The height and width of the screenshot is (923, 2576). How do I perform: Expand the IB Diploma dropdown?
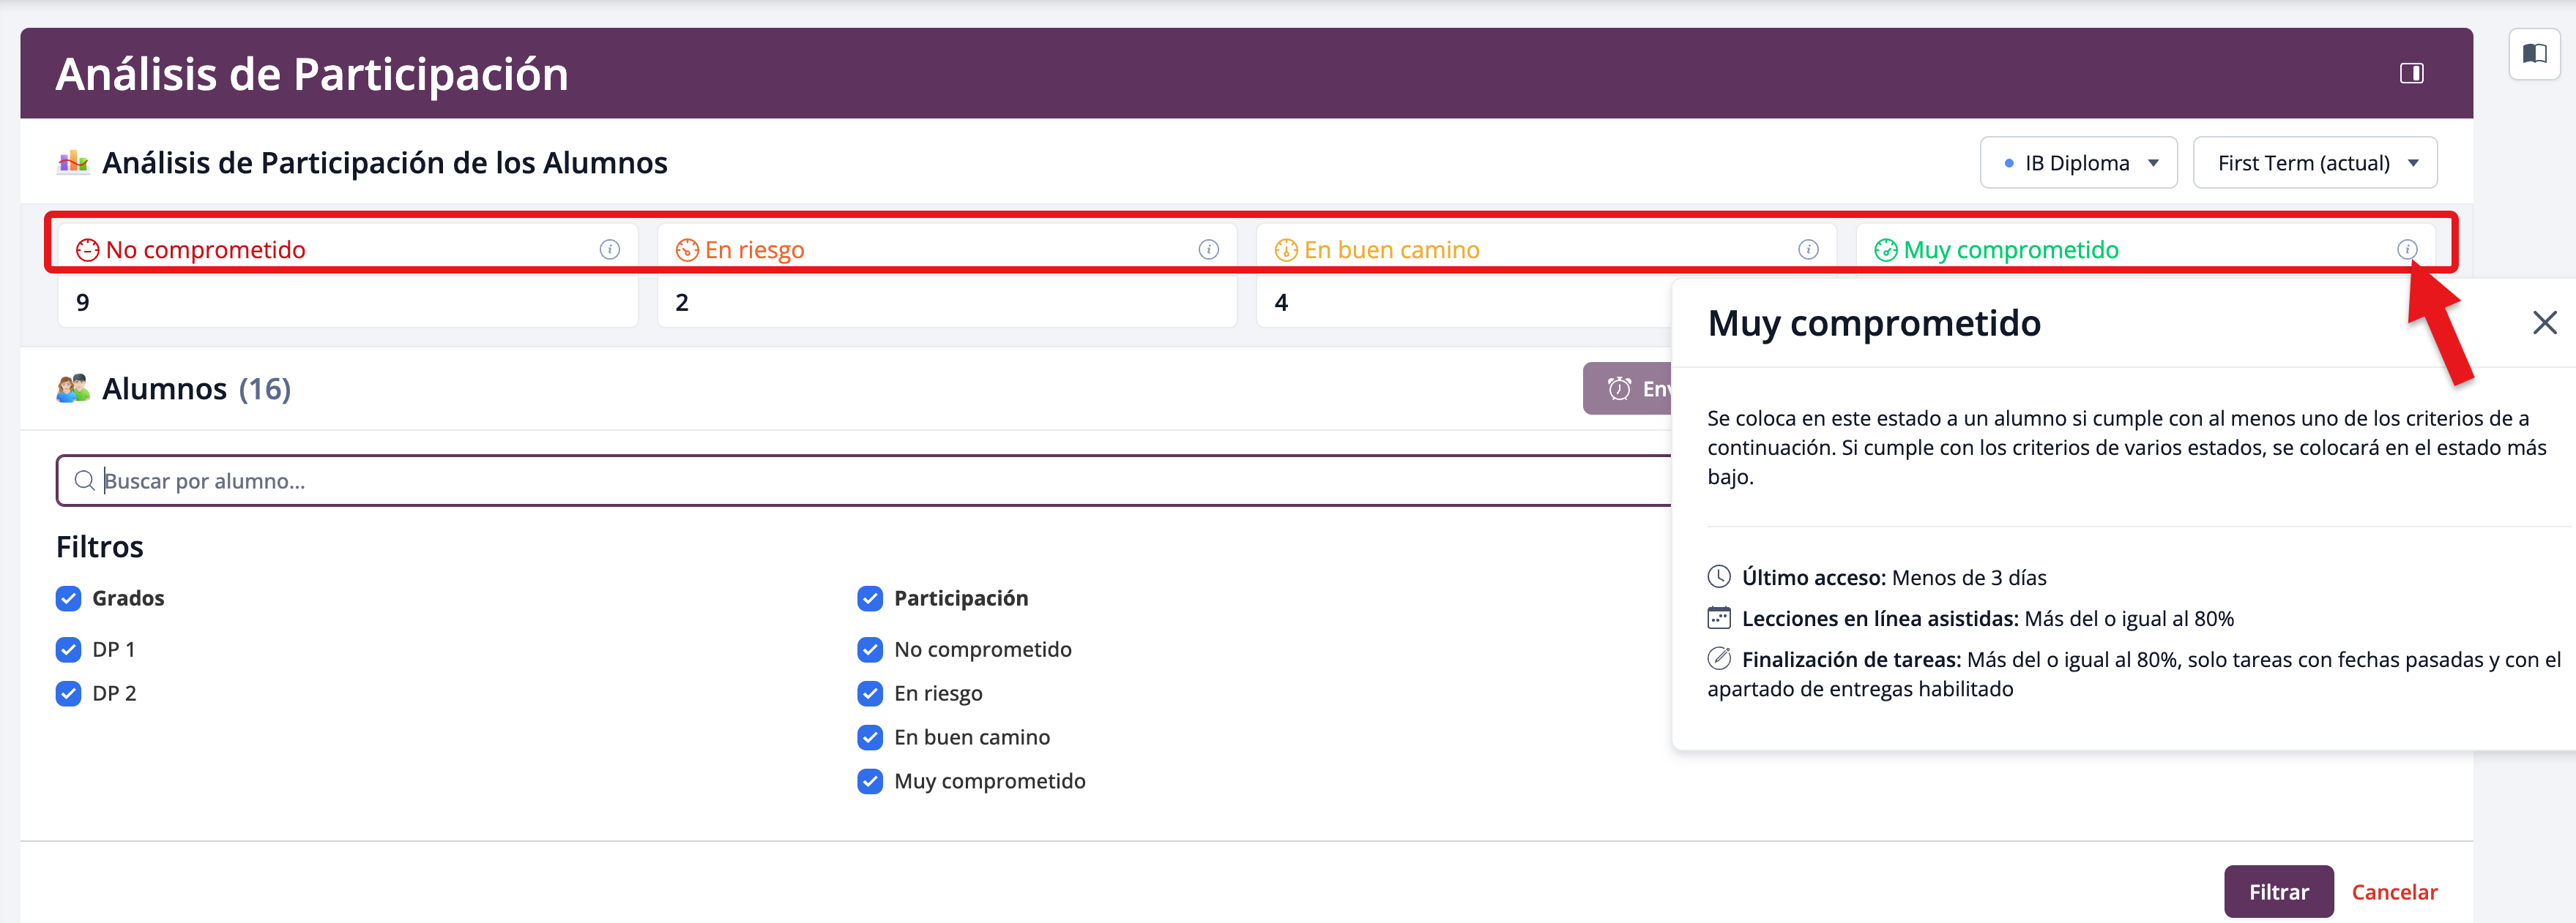2078,163
